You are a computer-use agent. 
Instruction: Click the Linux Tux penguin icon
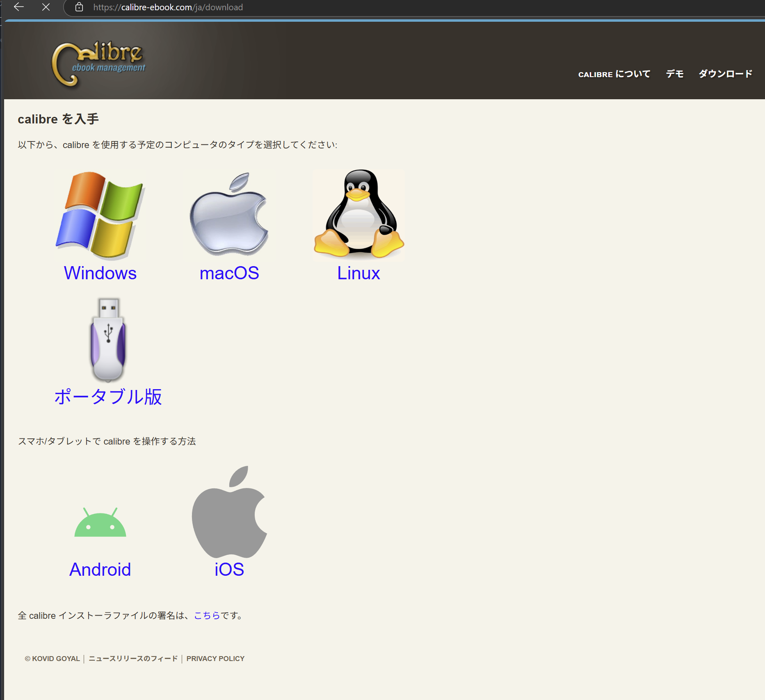[x=359, y=214]
